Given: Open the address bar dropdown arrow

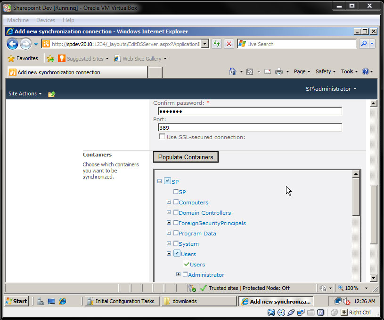Looking at the screenshot, I should click(205, 44).
